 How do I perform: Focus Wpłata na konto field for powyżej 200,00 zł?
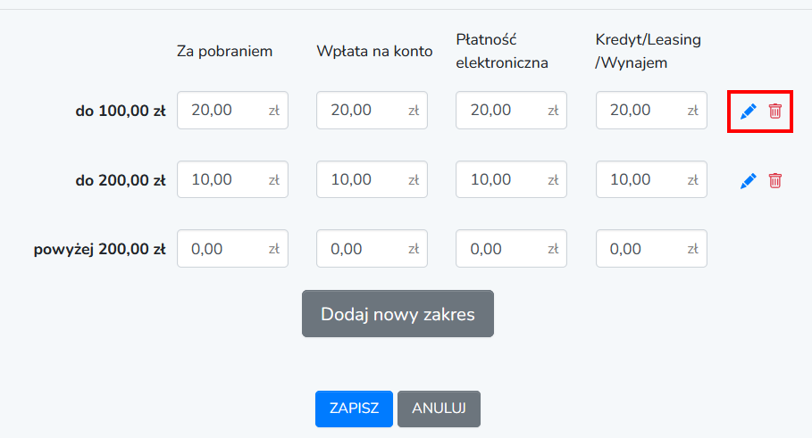click(372, 249)
